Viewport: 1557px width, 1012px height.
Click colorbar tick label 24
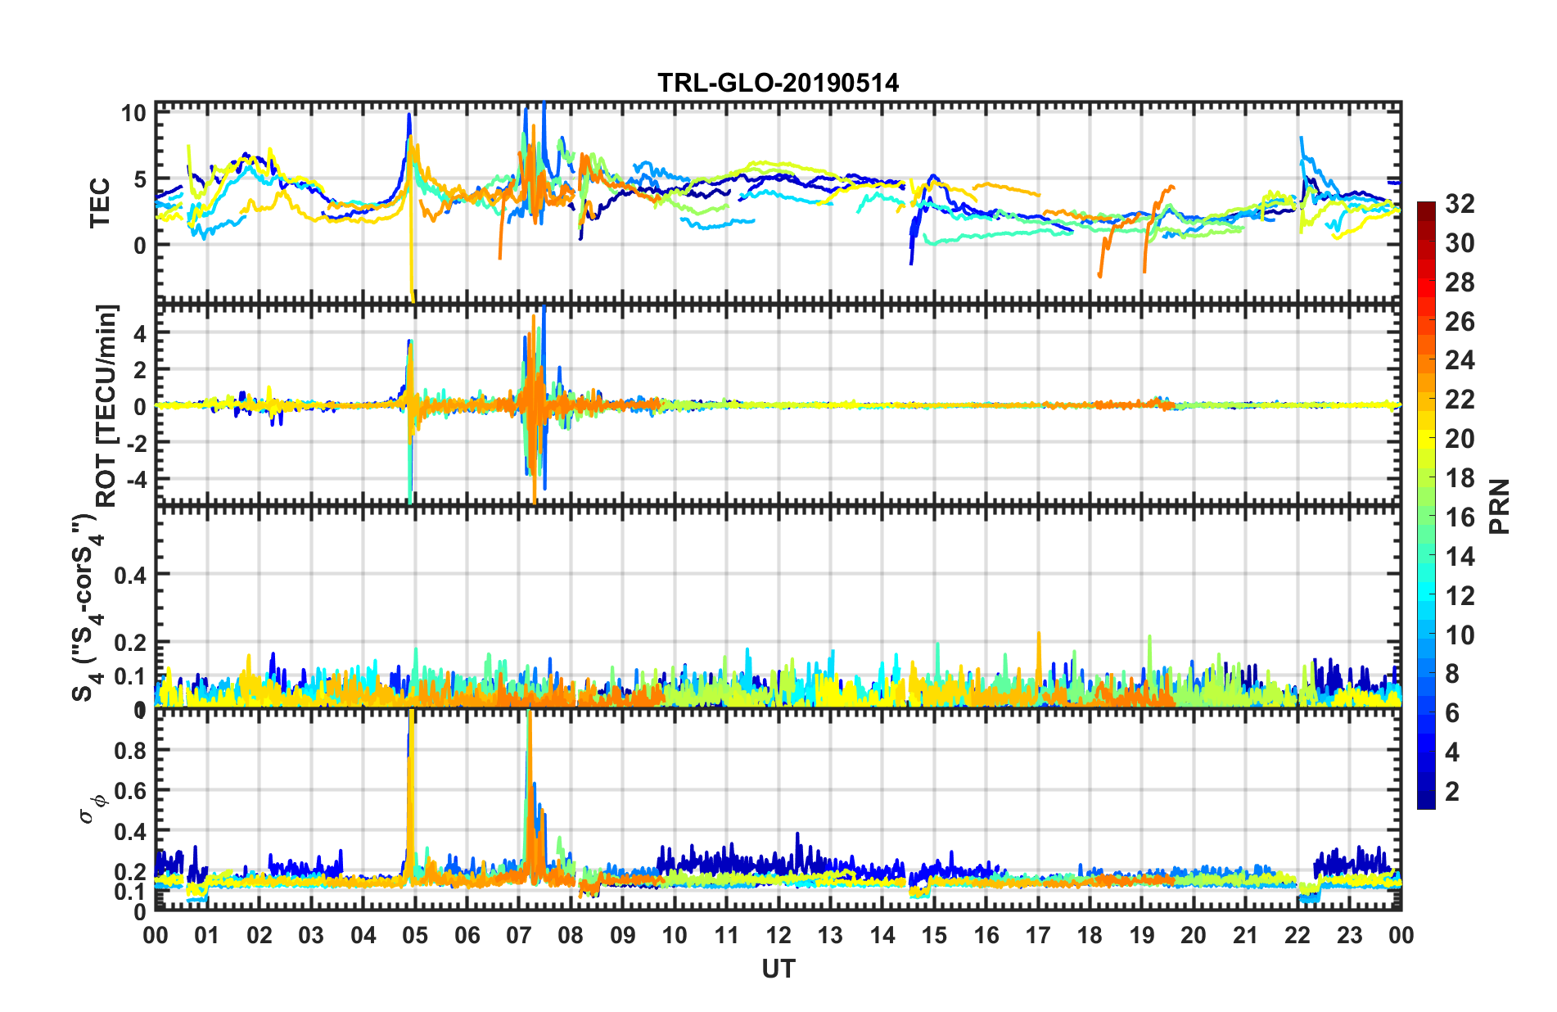[1459, 360]
